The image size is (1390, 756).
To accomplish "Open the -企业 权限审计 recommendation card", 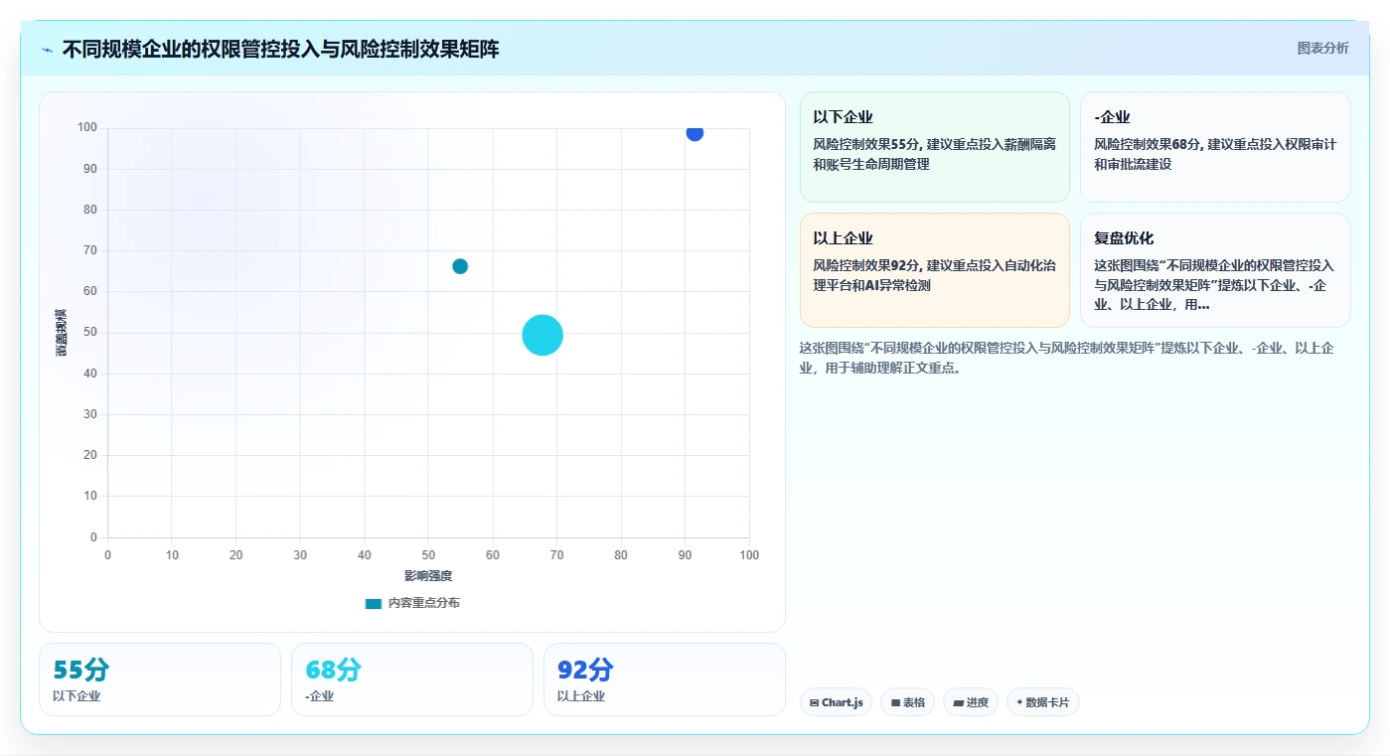I will pyautogui.click(x=1215, y=147).
